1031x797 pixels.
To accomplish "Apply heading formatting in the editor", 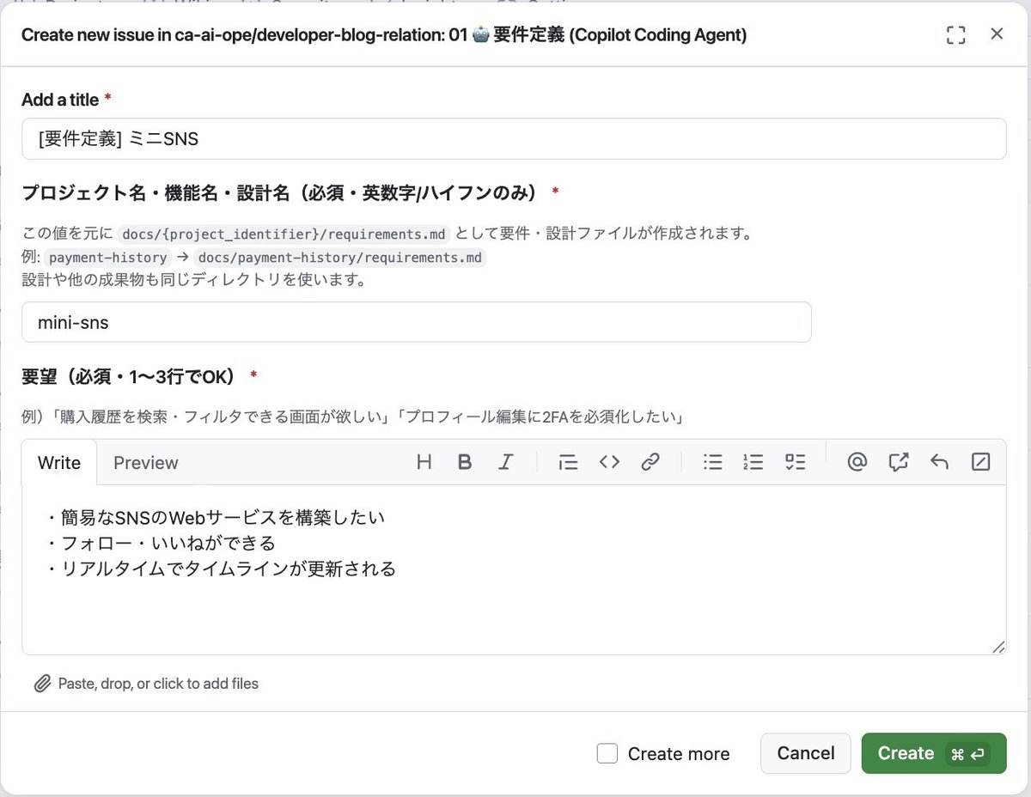I will point(424,462).
